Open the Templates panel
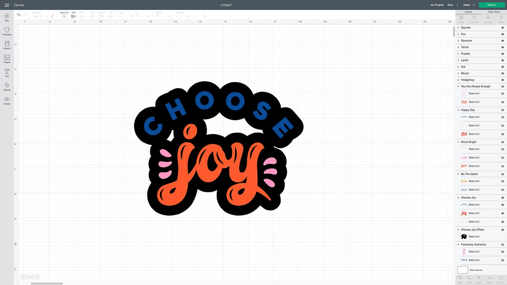507x285 pixels. coord(7,30)
